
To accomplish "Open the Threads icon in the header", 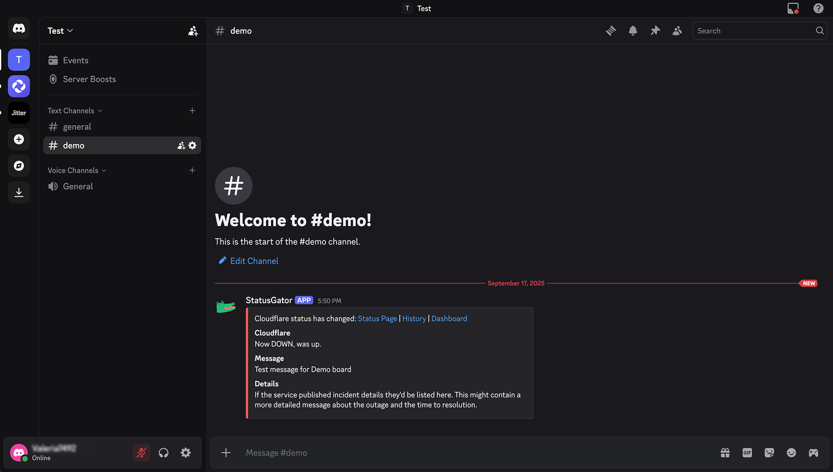I will pos(611,31).
